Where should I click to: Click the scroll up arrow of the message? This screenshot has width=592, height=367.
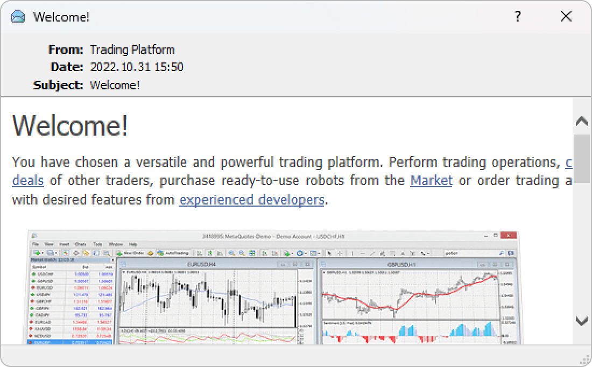(581, 121)
